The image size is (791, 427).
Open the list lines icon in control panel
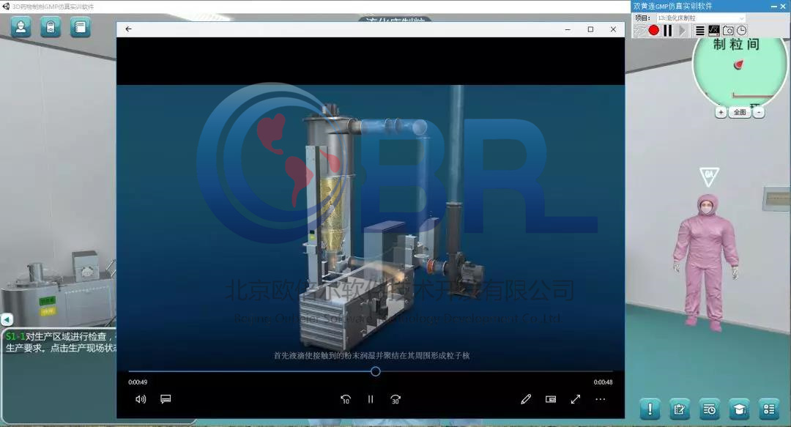[x=699, y=30]
